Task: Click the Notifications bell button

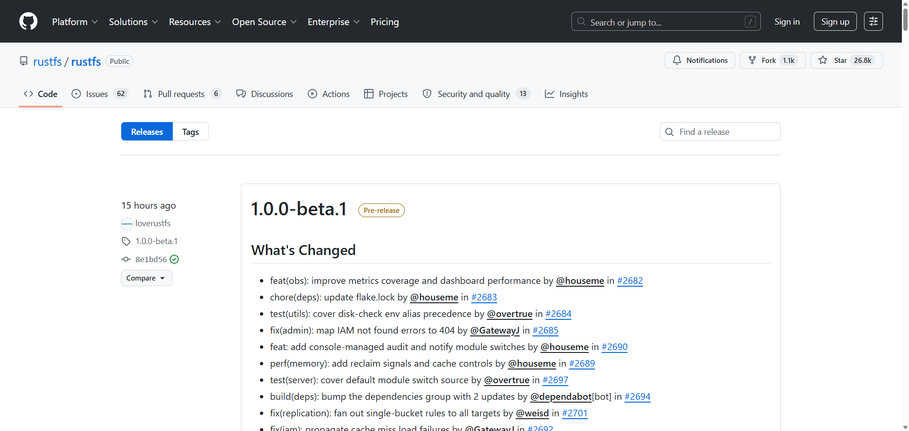Action: [700, 61]
